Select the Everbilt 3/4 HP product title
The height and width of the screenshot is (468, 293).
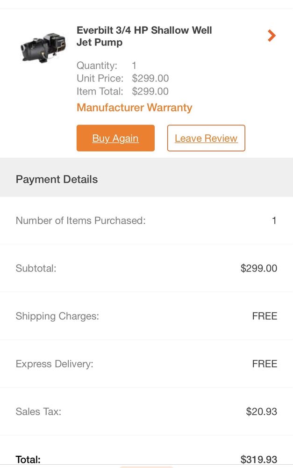click(x=144, y=36)
